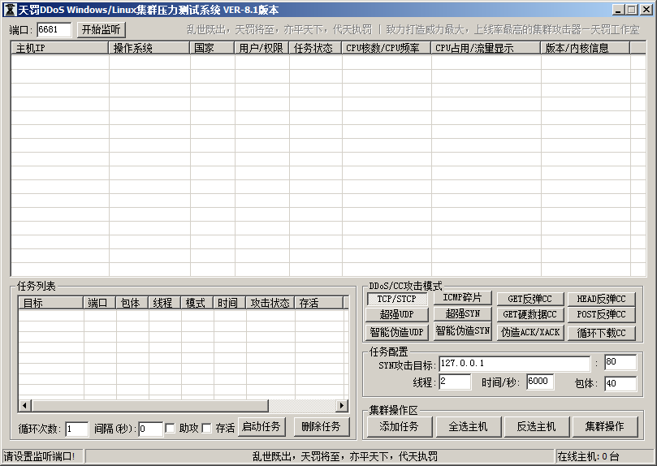Click the task list scrollbar left arrow

tap(24, 405)
